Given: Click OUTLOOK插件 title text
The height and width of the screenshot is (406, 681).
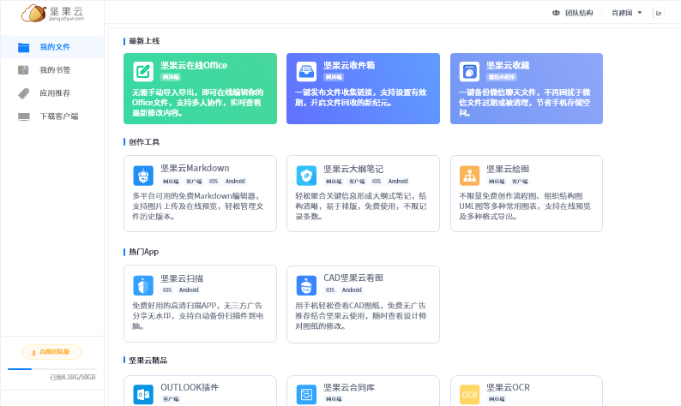Looking at the screenshot, I should pos(190,387).
